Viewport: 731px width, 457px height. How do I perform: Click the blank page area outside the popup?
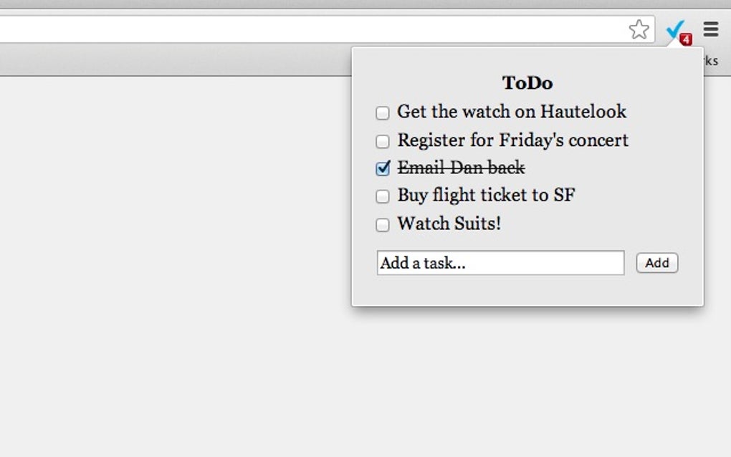[172, 272]
